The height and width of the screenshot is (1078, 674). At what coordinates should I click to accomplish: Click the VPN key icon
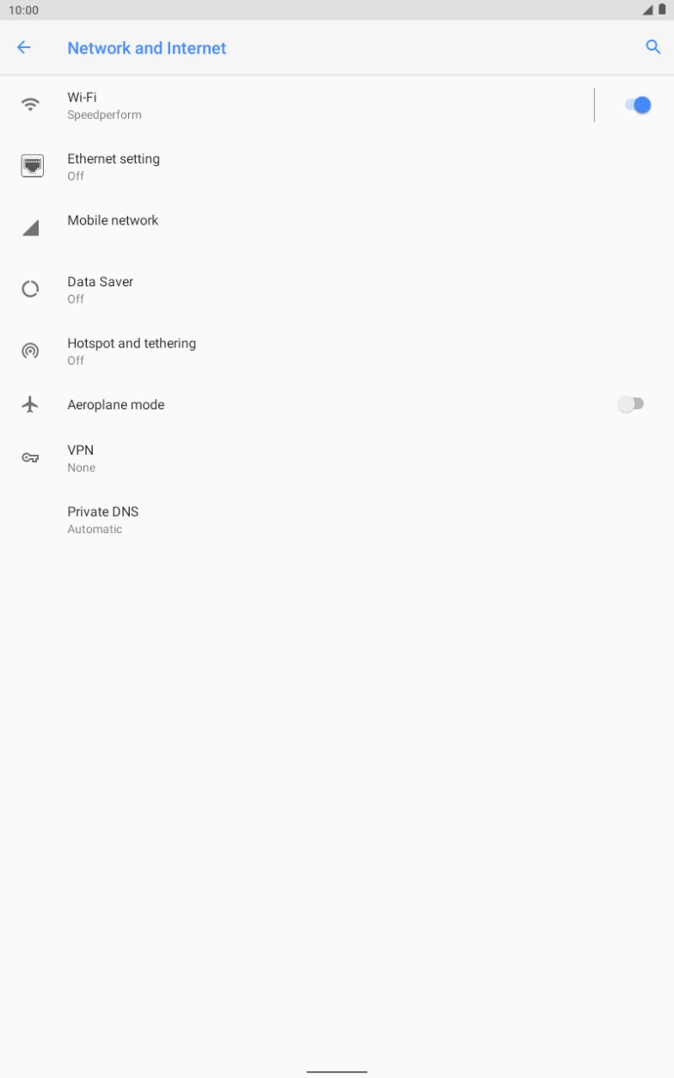click(31, 458)
